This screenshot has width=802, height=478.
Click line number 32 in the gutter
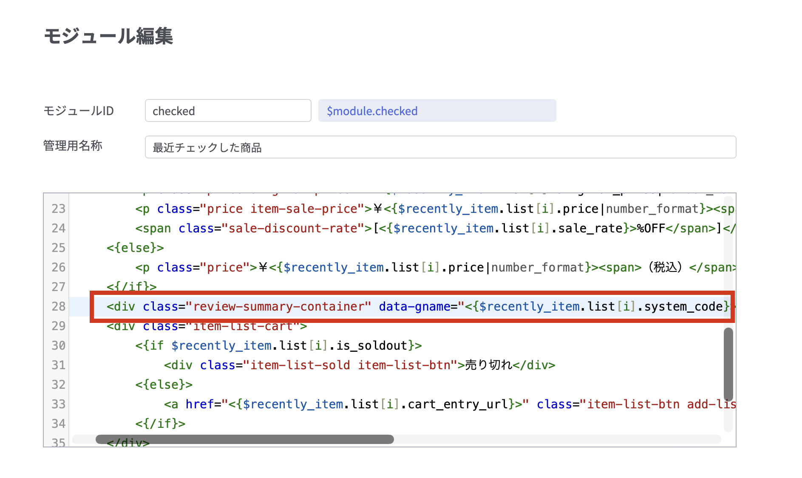click(x=58, y=385)
